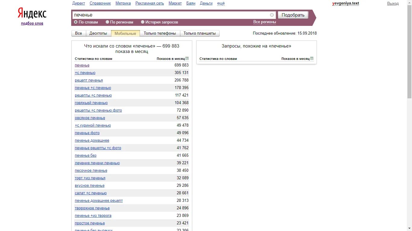This screenshot has width=412, height=231.
Task: Click the heading 'Запросы, похожие на «печенье»'
Action: [x=256, y=46]
